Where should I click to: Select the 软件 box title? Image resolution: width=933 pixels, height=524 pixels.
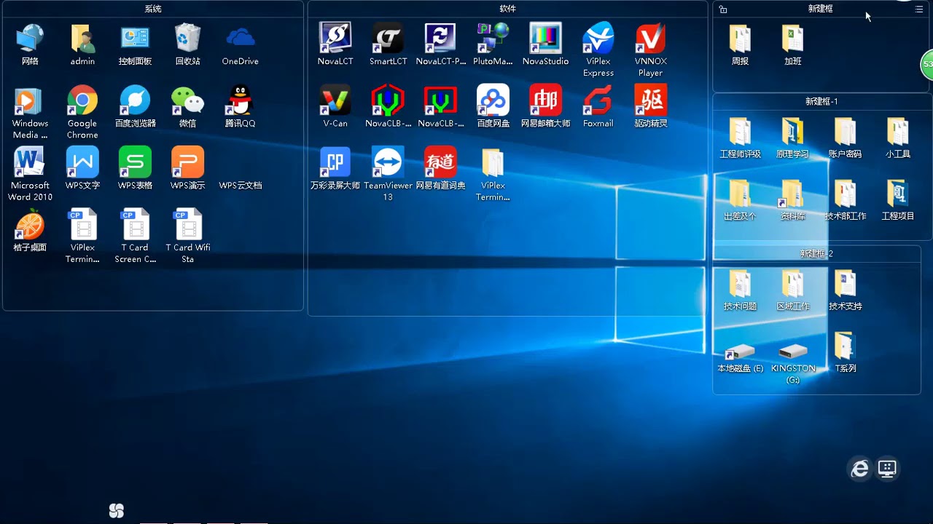pos(508,9)
